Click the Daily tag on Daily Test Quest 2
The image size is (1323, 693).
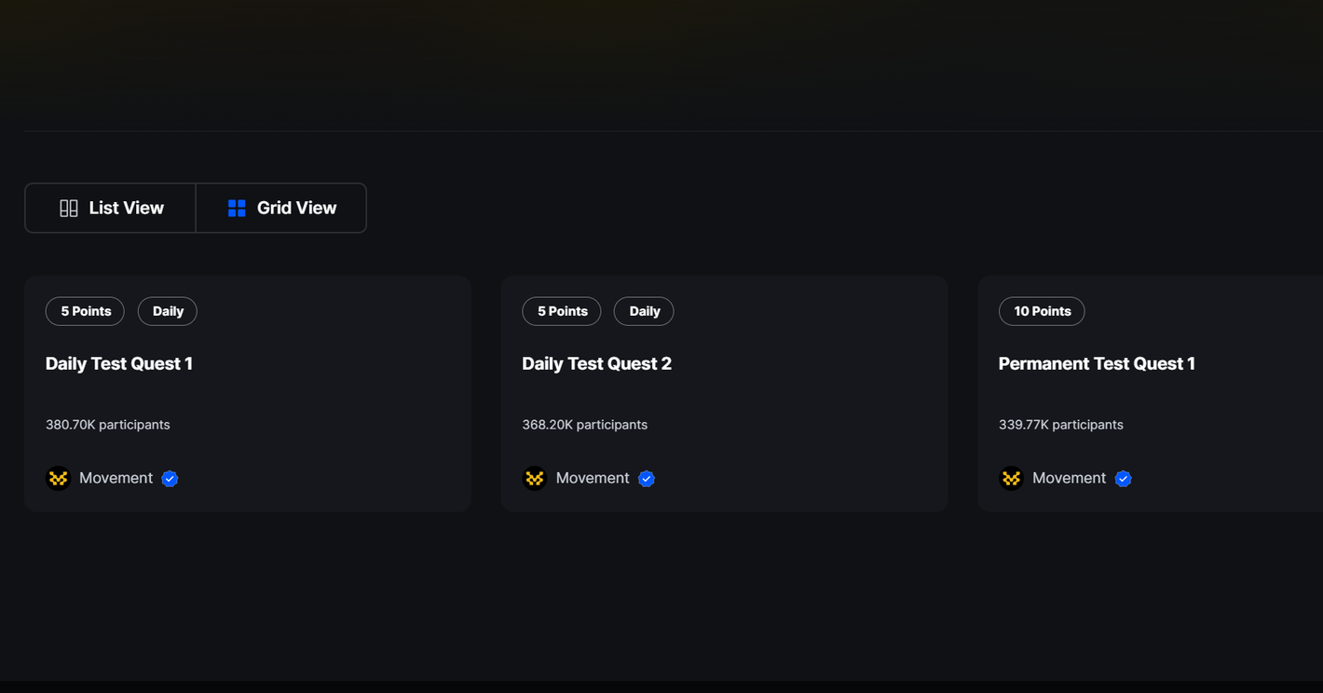[644, 311]
